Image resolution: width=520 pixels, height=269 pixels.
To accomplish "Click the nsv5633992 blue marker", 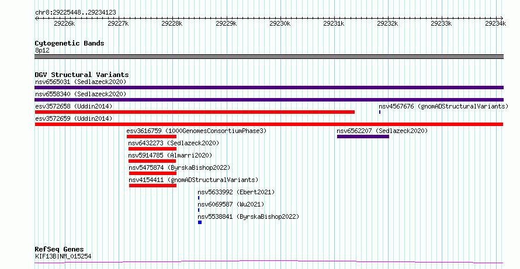I will [x=199, y=198].
